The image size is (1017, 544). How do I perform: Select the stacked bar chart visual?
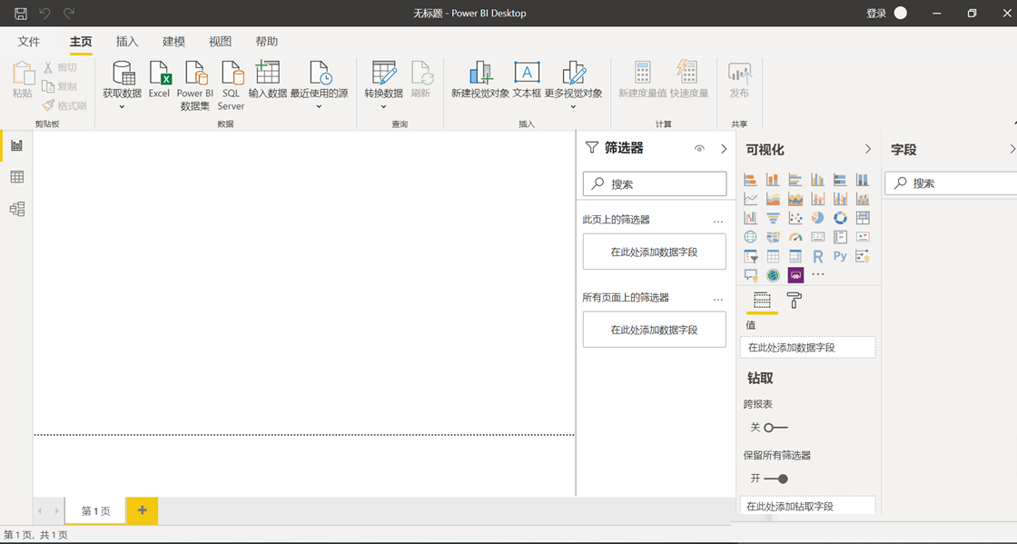(750, 180)
